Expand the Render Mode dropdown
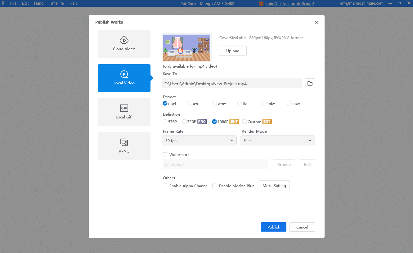Viewport: 413px width, 253px height. 277,141
